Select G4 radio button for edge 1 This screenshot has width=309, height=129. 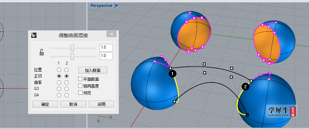pyautogui.click(x=59, y=95)
